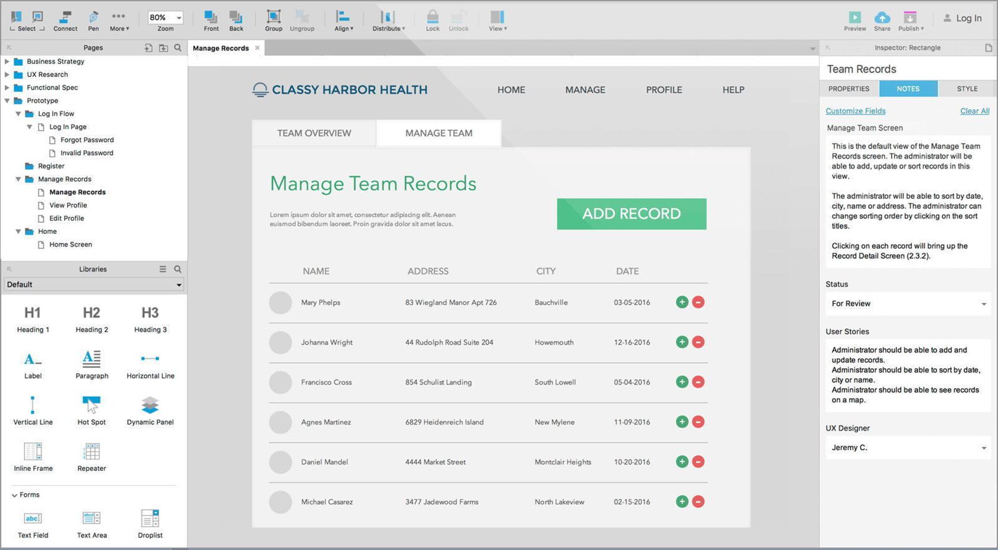This screenshot has height=550, width=998.
Task: Click green plus for Mary Phelps
Action: click(682, 302)
